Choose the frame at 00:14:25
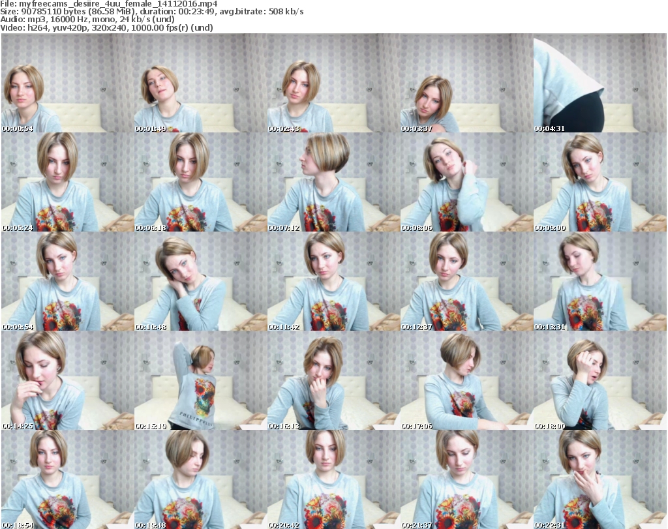The image size is (668, 529). [x=68, y=381]
